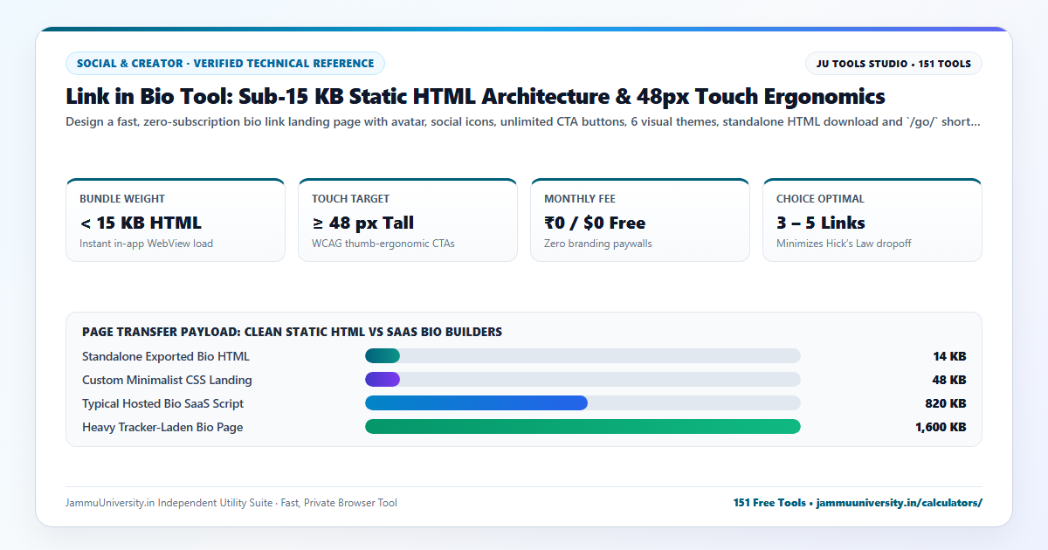Click the JammuUniversity.in Independent Utility Suite footer text
The image size is (1048, 550).
231,503
